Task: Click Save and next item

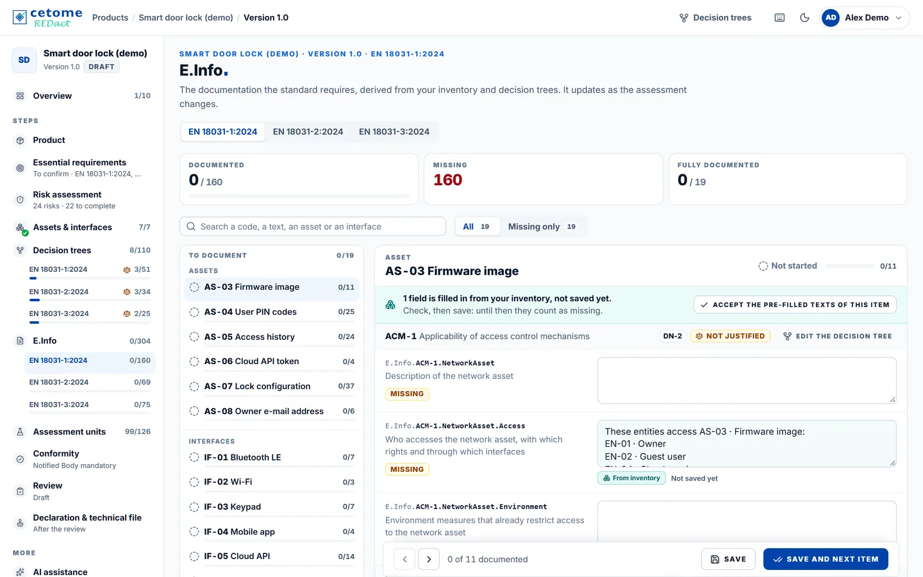Action: click(826, 559)
